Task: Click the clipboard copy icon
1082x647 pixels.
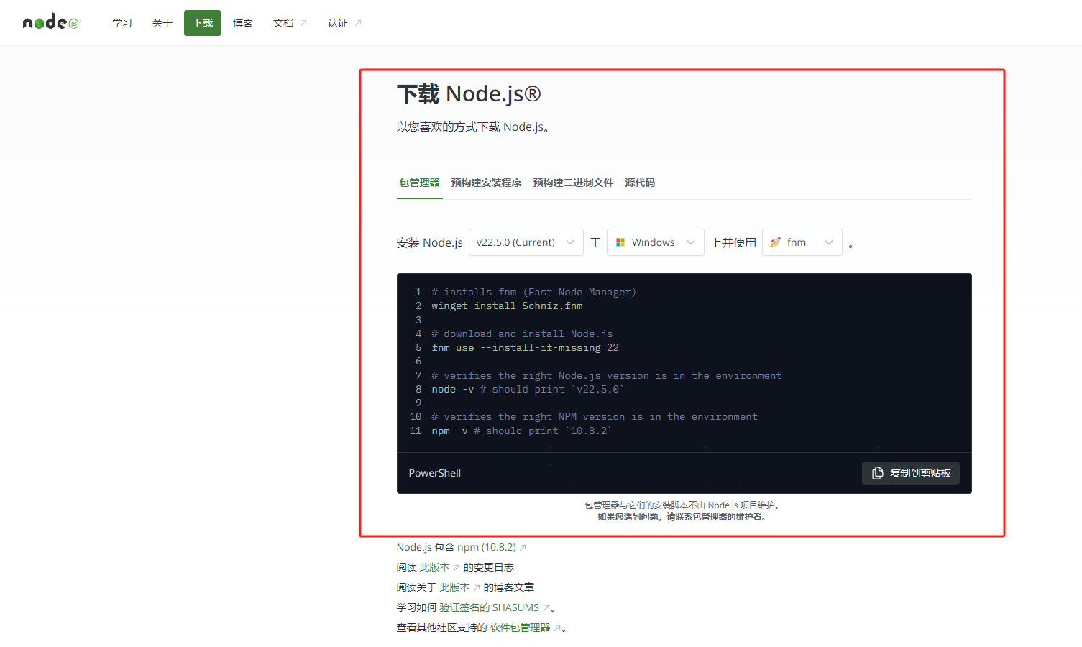Action: click(878, 473)
